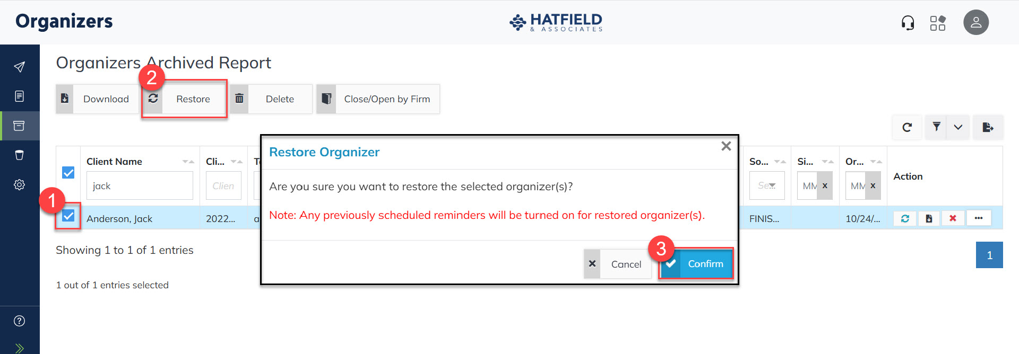The width and height of the screenshot is (1019, 354).
Task: Click the headset support icon
Action: [x=908, y=23]
